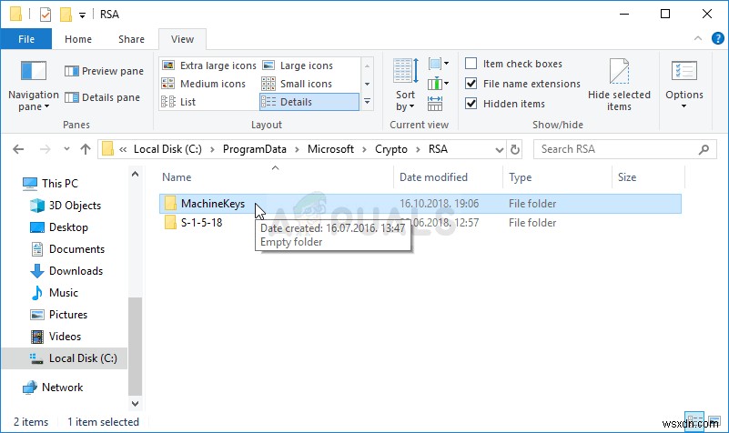Click the navigation pane scrollbar thumb

pyautogui.click(x=135, y=346)
